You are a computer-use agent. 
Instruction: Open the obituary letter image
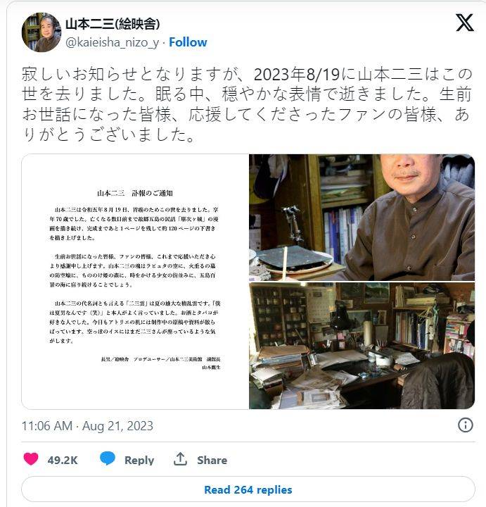point(135,282)
